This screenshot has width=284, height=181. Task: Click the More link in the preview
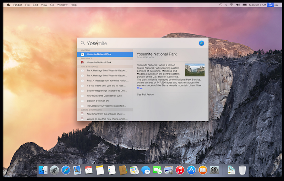(140, 88)
